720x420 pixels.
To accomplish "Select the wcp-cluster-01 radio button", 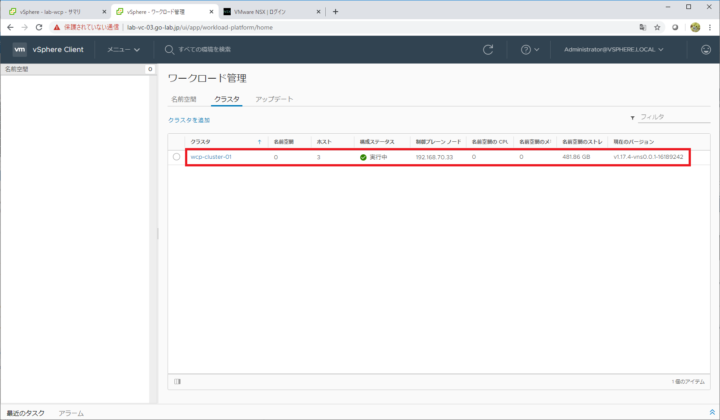I will 177,157.
